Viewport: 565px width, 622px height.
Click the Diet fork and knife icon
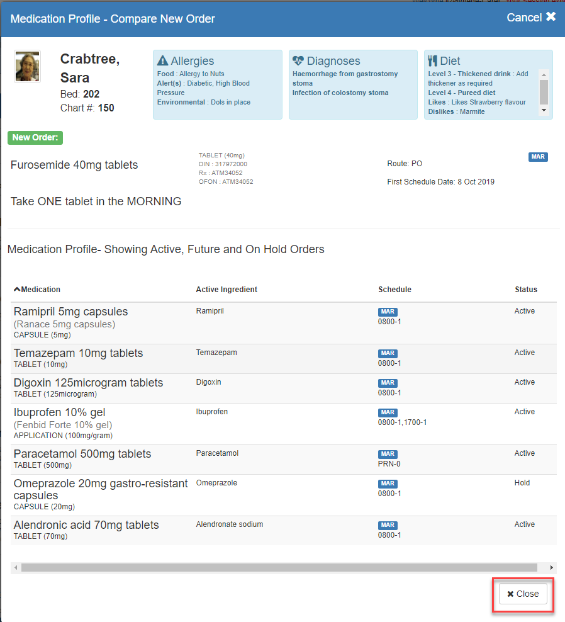(432, 61)
